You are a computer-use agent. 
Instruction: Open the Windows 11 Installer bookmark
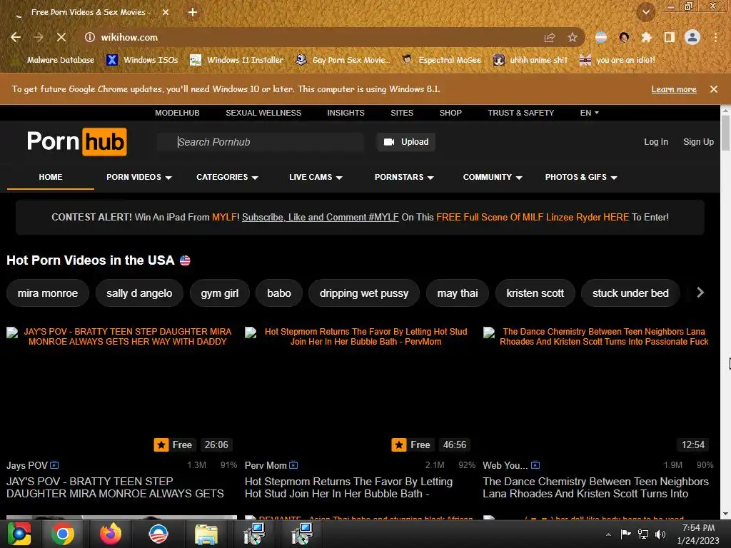(x=237, y=60)
